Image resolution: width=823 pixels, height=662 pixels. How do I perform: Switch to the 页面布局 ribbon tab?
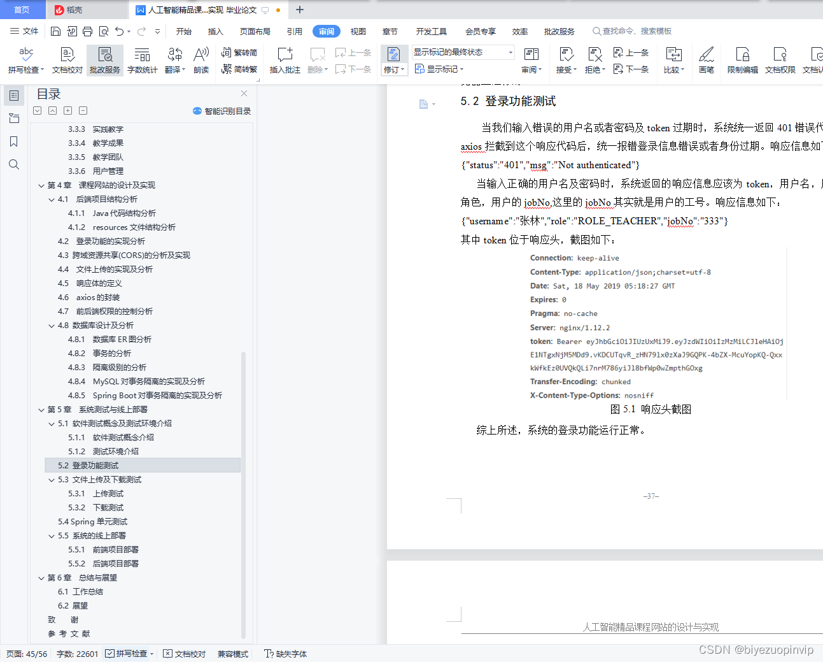tap(255, 31)
